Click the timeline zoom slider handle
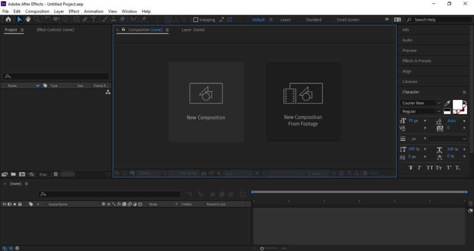The image size is (474, 251). click(x=262, y=249)
